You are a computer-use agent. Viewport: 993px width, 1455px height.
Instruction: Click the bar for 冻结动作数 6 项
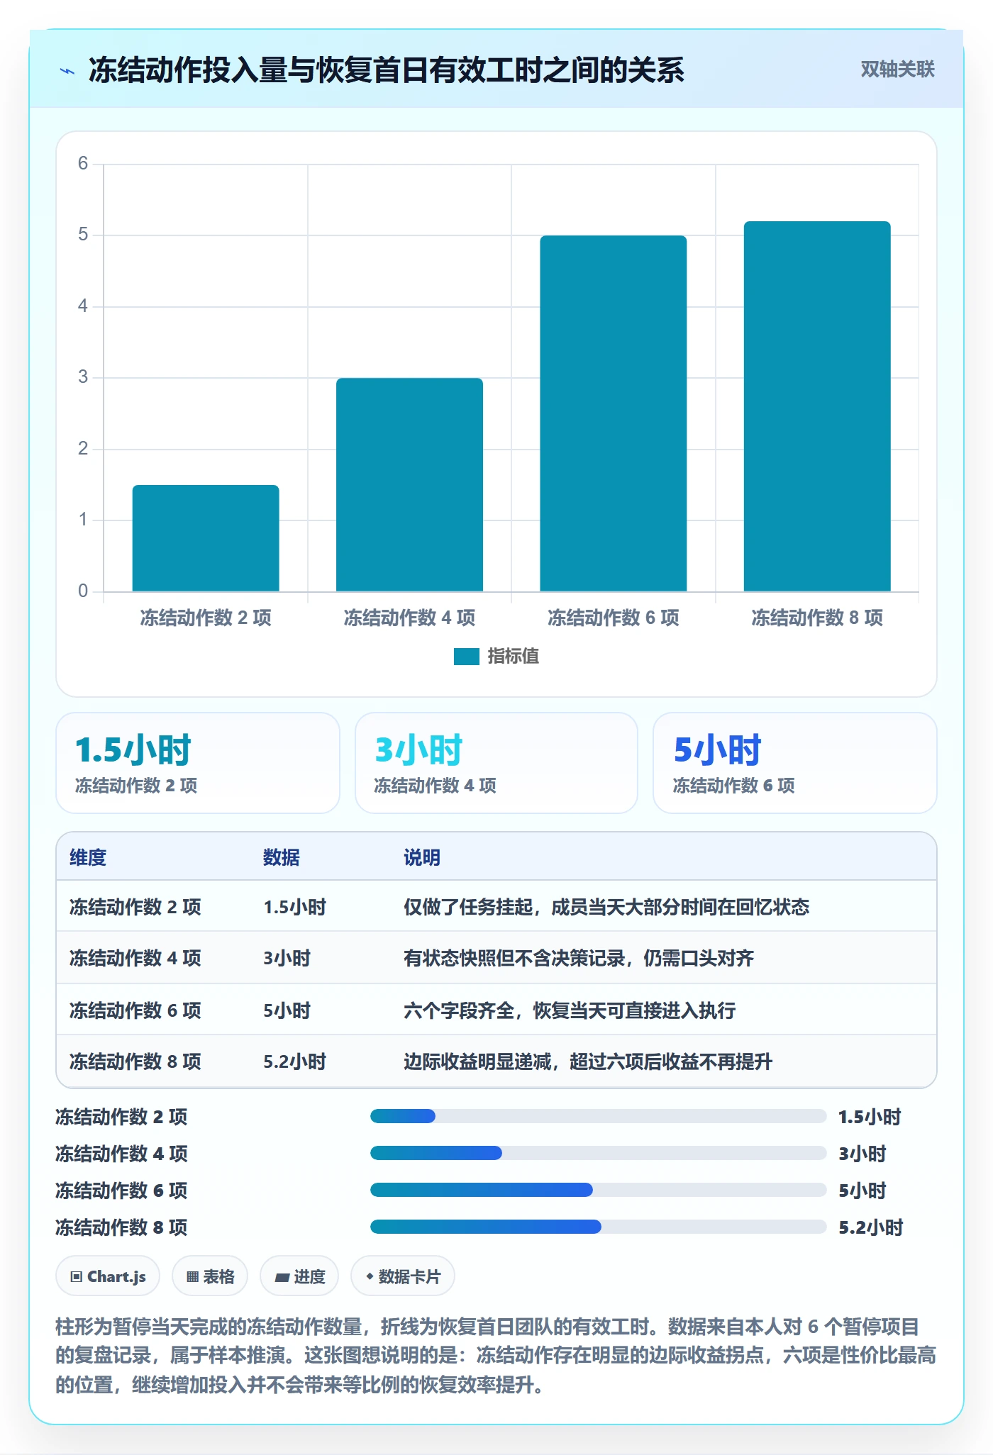(x=614, y=413)
